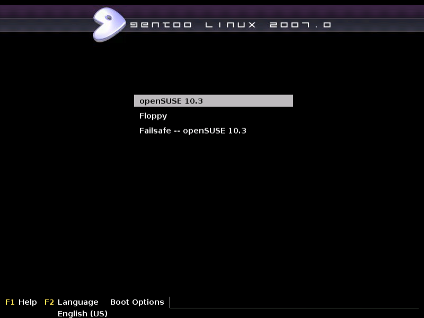
Task: Click the word 'Failsafe' in the last entry
Action: coord(155,131)
